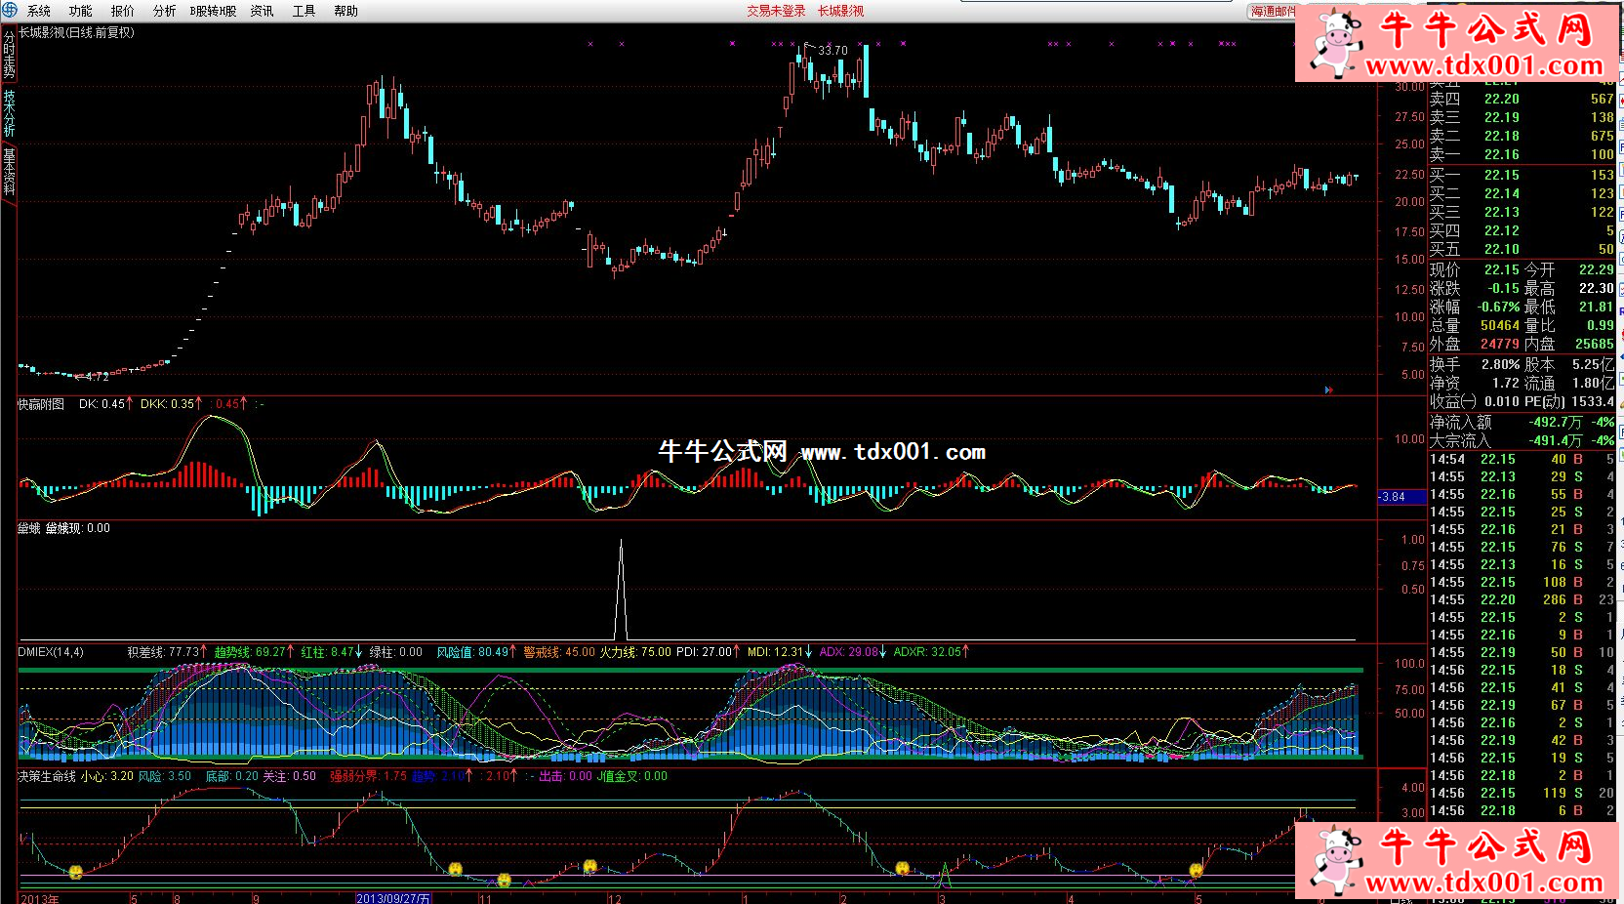Click the J值金叉: 0.00 indicator value
The image size is (1624, 904).
632,776
